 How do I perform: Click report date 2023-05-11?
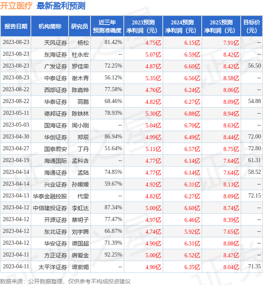tap(16, 113)
